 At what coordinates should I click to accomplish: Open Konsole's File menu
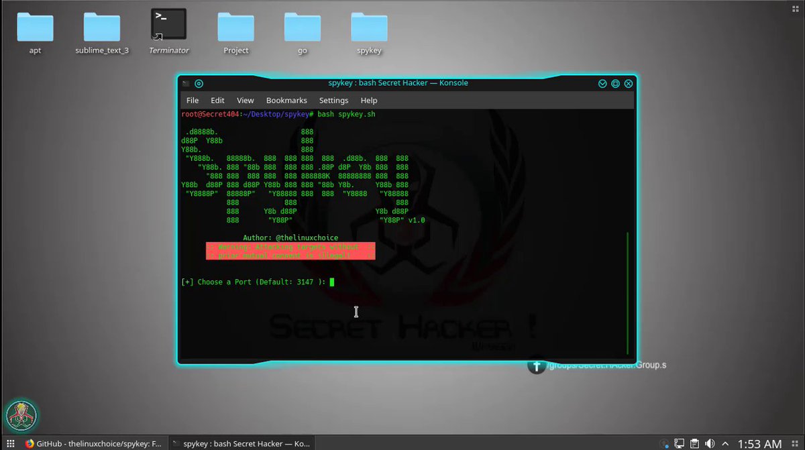193,101
